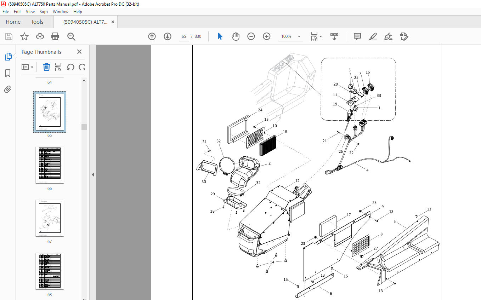Zoom out with the minus circle icon
Viewport: 481px width, 300px height.
point(251,36)
